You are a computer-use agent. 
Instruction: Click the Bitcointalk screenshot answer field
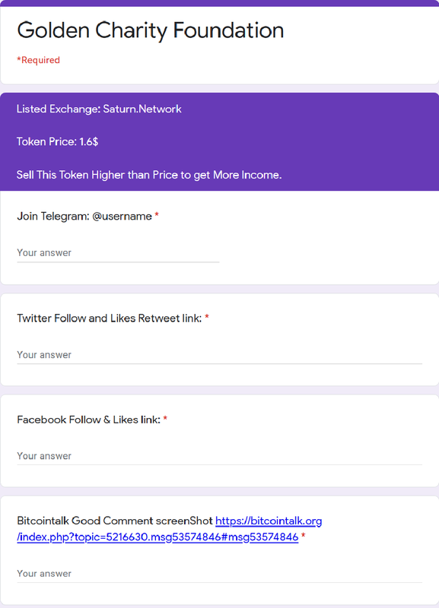(x=219, y=574)
